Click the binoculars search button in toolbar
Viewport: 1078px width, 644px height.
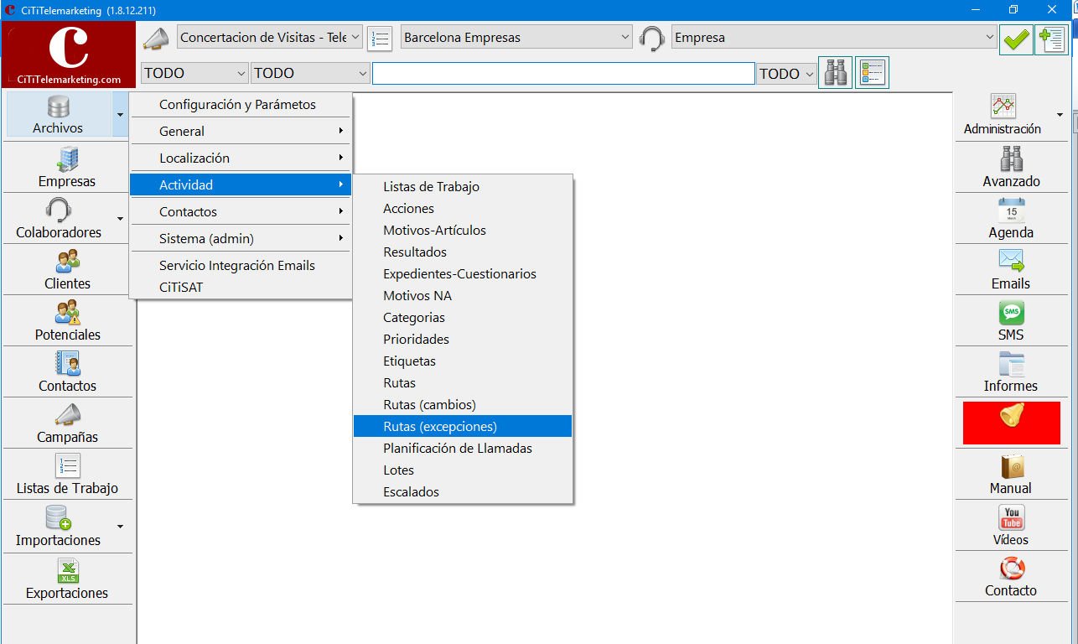click(835, 73)
